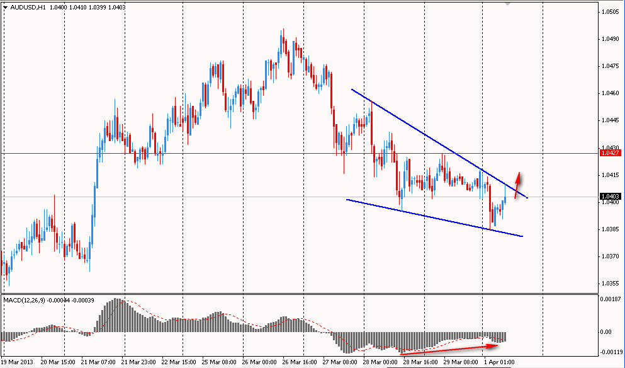
Task: Click the high price value 1.0410 in header
Action: 77,7
